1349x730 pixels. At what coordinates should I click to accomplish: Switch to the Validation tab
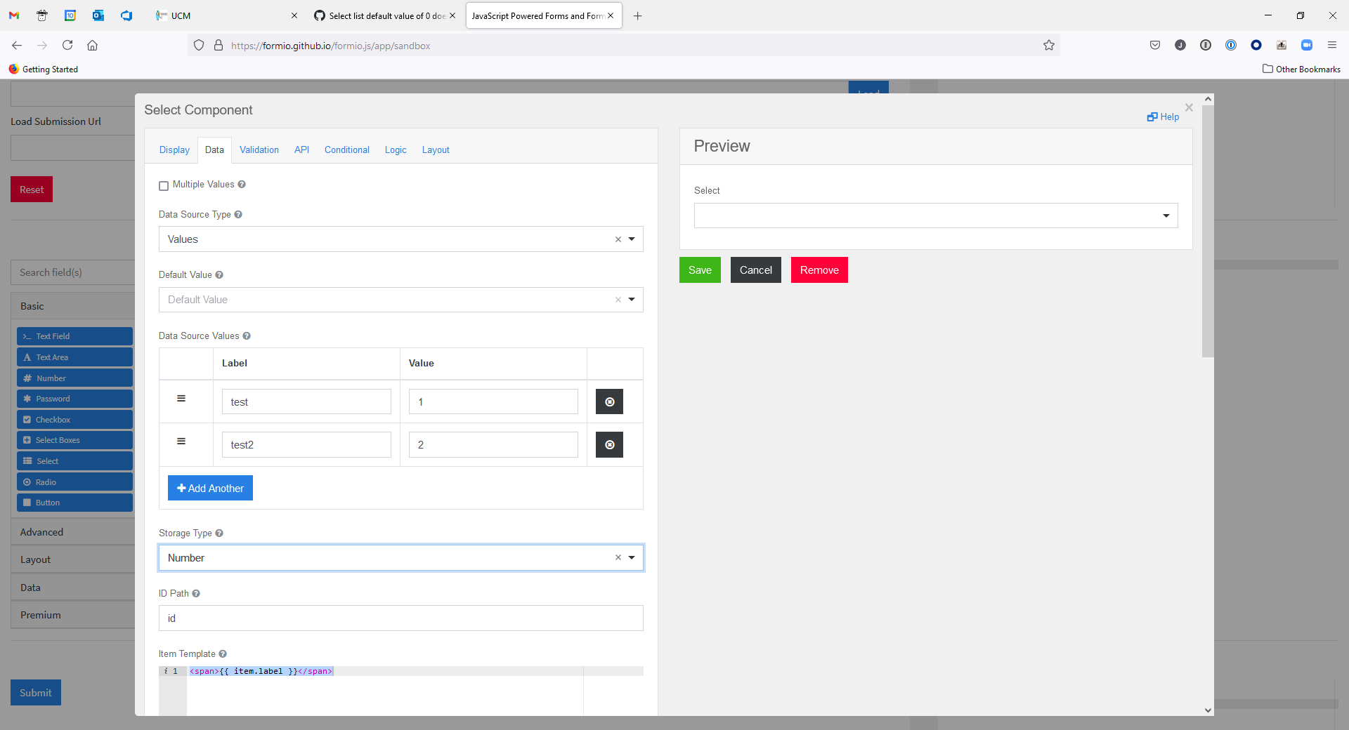(259, 150)
